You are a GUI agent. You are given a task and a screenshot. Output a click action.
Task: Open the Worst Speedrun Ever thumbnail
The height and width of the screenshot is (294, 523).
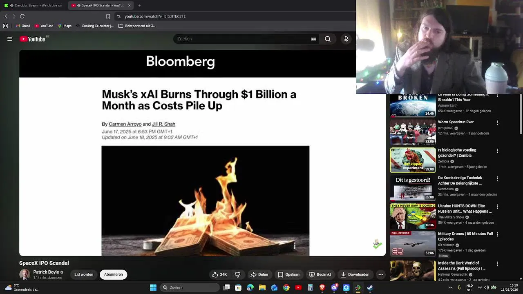413,132
